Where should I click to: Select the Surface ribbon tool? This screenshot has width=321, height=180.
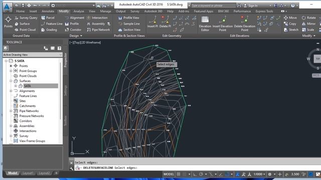[22, 24]
